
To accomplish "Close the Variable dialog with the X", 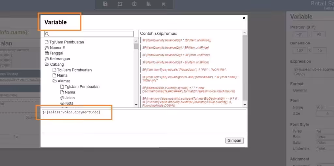I will point(244,18).
